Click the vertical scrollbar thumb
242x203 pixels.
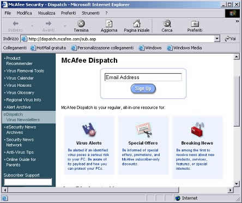(237, 101)
